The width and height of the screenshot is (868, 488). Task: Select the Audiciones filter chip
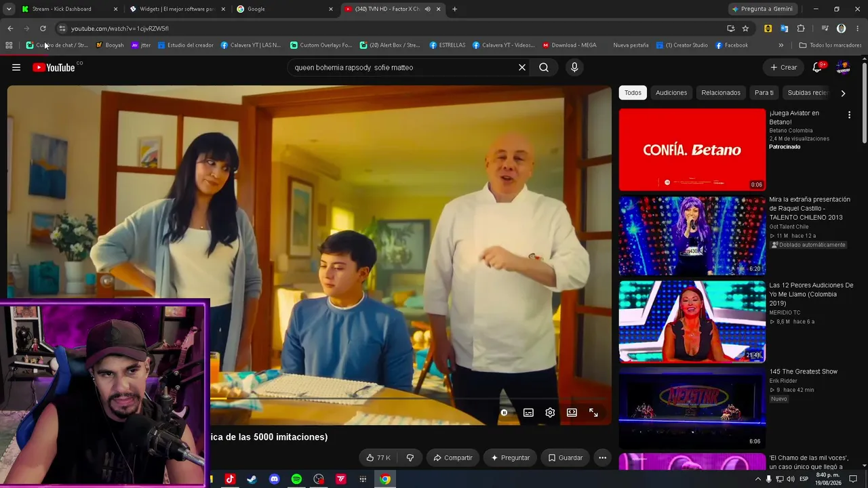click(x=671, y=93)
